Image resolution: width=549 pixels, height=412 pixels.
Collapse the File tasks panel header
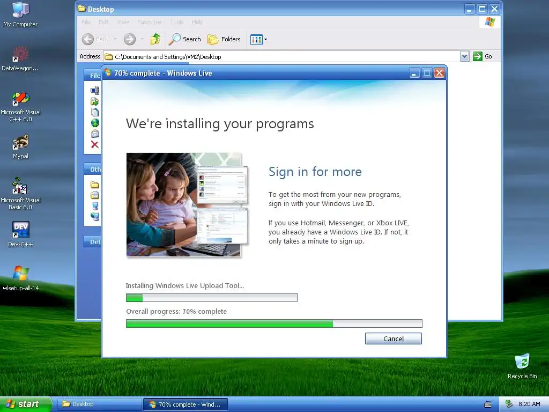click(x=92, y=75)
